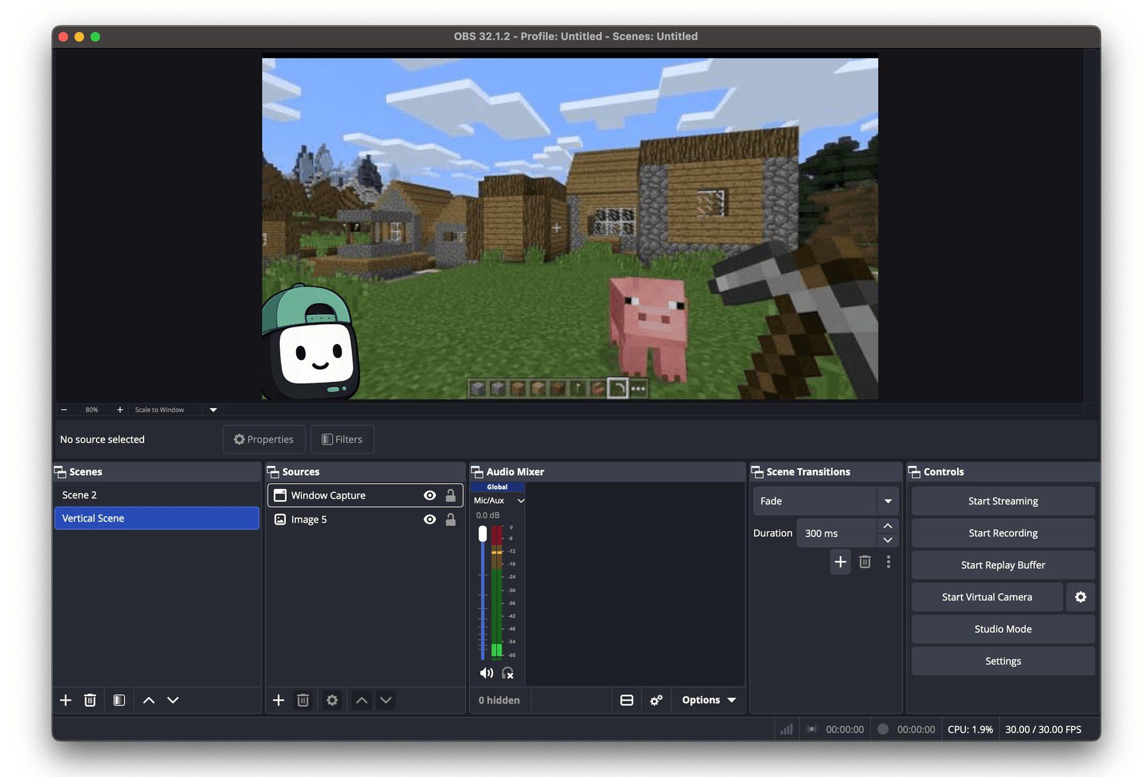1148x777 pixels.
Task: Add a scene transition with plus
Action: pyautogui.click(x=840, y=562)
